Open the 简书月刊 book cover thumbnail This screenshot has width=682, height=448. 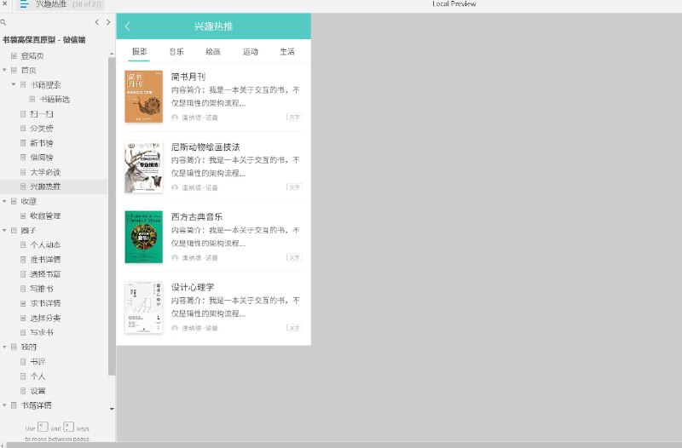coord(143,96)
